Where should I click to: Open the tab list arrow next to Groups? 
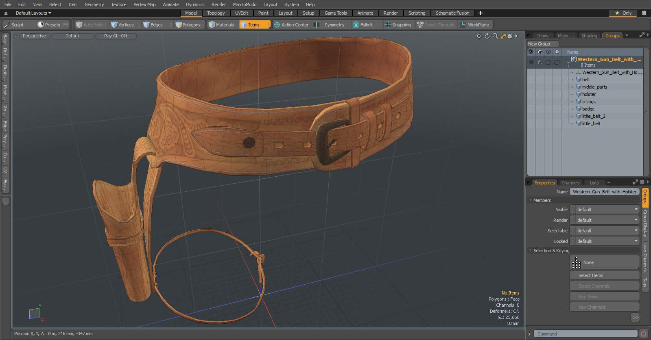tap(627, 36)
